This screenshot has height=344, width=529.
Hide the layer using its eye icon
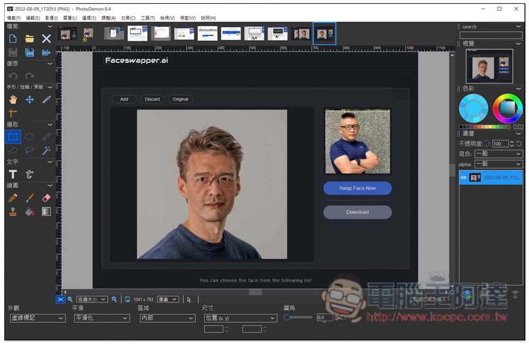point(463,178)
